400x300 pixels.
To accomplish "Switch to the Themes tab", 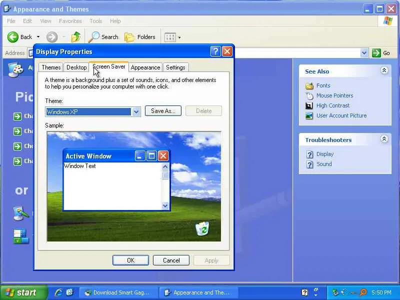I will (x=51, y=67).
